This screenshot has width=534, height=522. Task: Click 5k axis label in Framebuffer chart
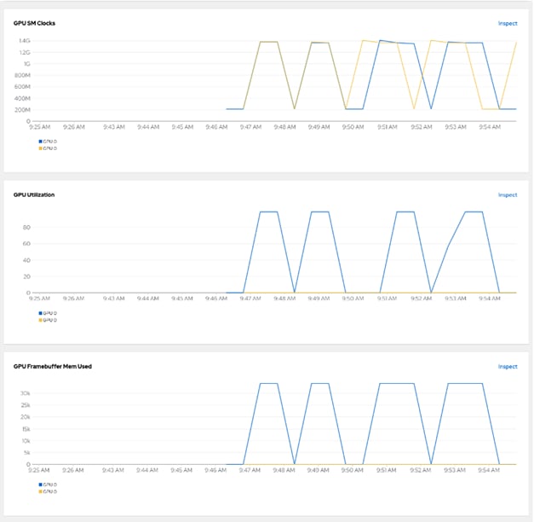tap(27, 453)
